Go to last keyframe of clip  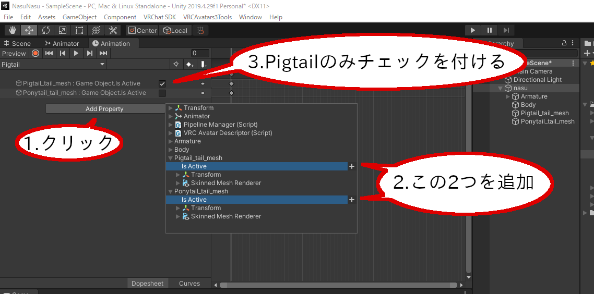tap(103, 53)
